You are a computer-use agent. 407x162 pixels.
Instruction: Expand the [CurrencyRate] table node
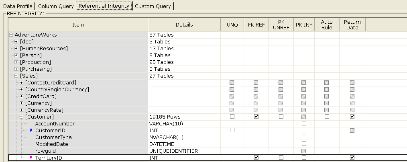point(22,110)
